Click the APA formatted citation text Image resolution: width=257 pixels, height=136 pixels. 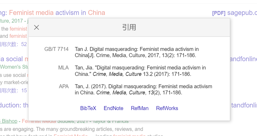pyautogui.click(x=144, y=89)
